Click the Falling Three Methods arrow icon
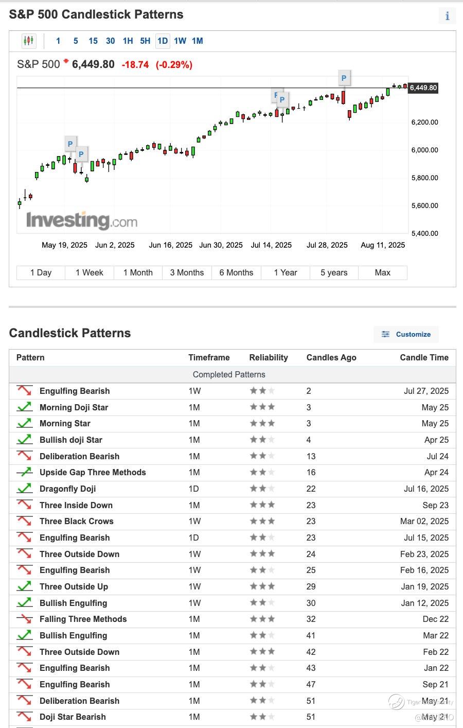The image size is (463, 728). [24, 619]
